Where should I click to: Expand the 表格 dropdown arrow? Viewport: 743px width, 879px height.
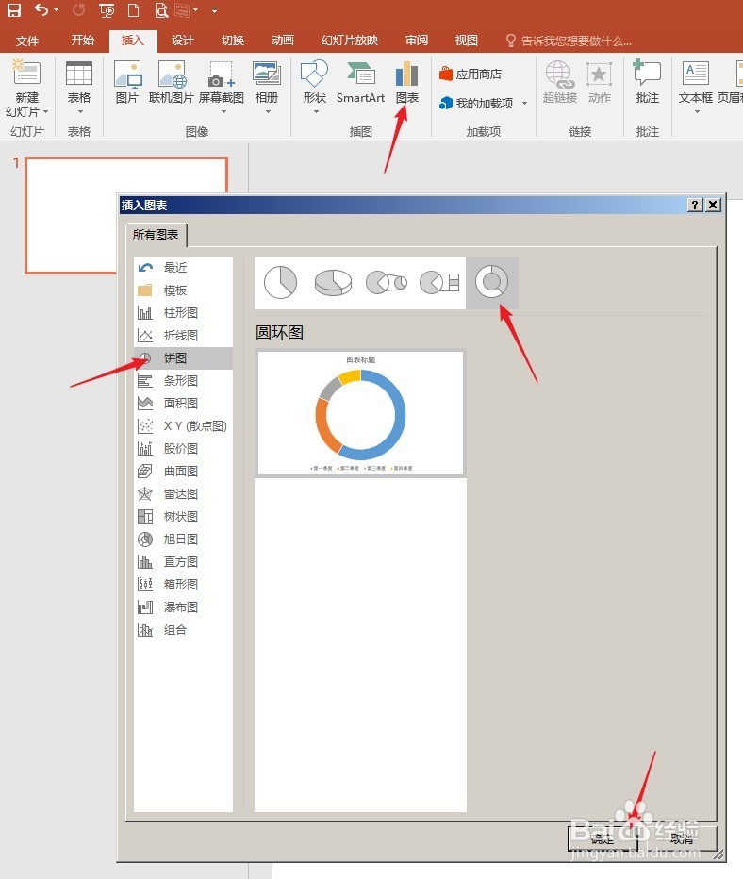pos(80,112)
